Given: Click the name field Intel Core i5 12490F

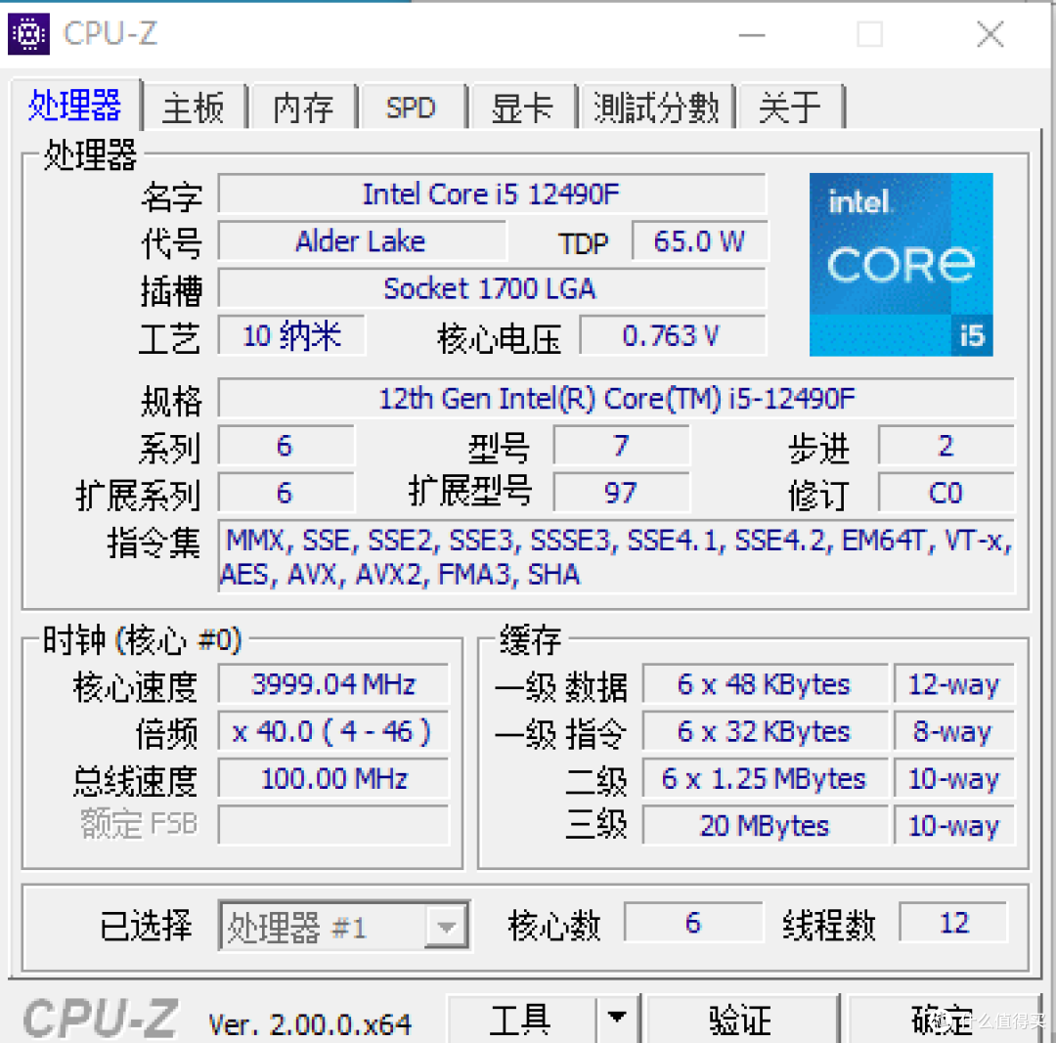Looking at the screenshot, I should [x=492, y=194].
